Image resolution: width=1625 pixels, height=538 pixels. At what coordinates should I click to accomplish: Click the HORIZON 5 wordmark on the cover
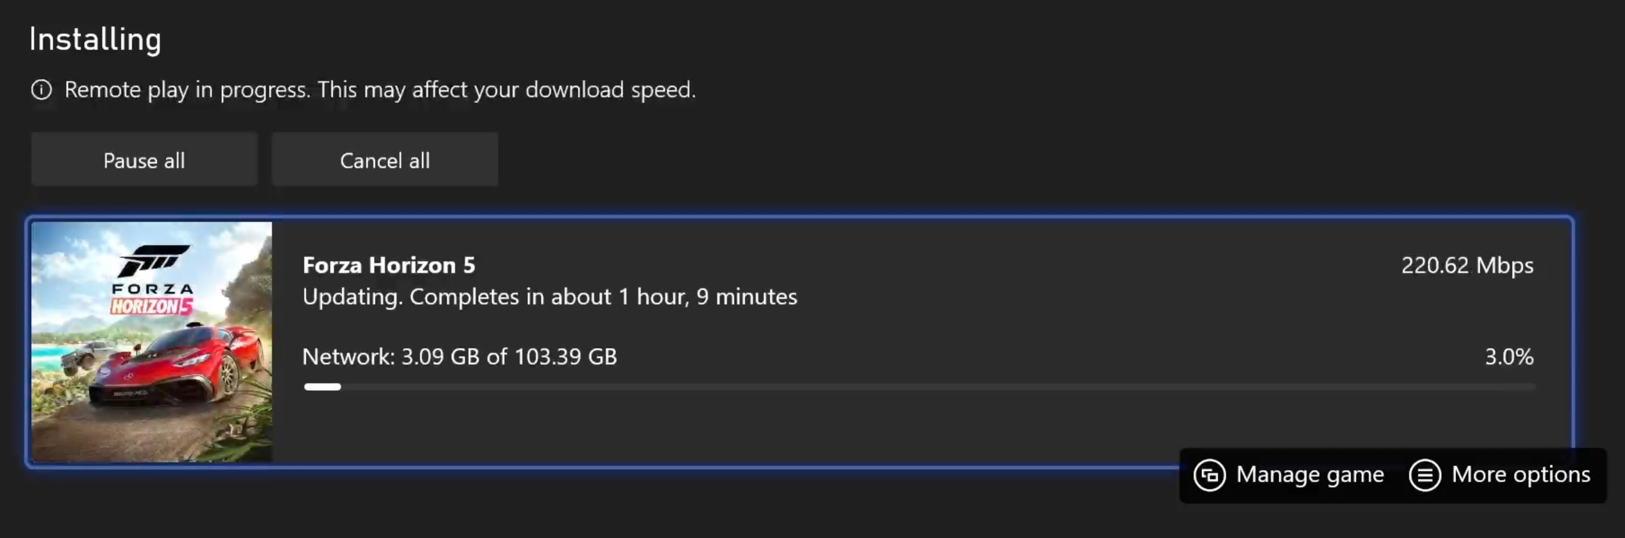click(x=151, y=306)
